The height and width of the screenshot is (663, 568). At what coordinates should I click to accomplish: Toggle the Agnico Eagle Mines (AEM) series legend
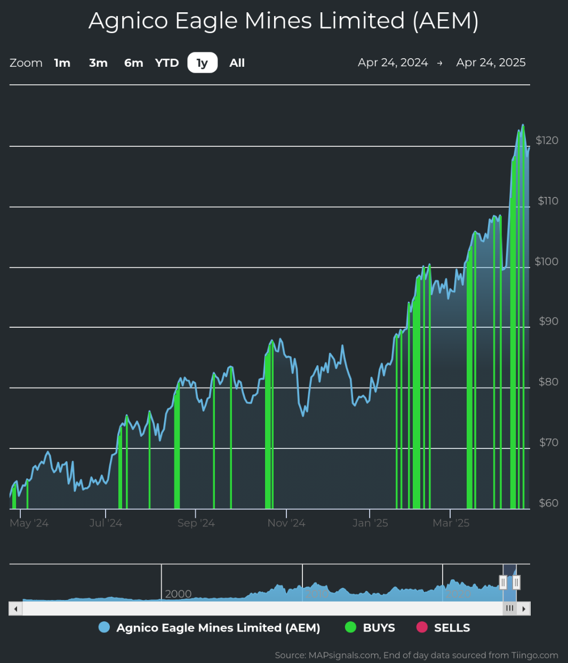tap(210, 628)
